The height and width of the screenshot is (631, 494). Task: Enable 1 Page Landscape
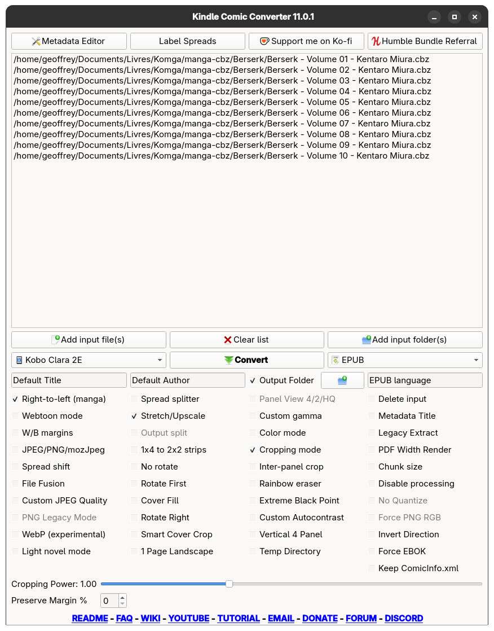click(134, 551)
